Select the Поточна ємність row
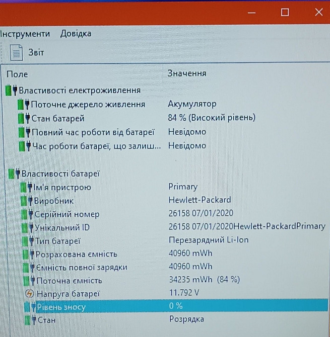Viewport: 330px width, 337px height. point(70,281)
